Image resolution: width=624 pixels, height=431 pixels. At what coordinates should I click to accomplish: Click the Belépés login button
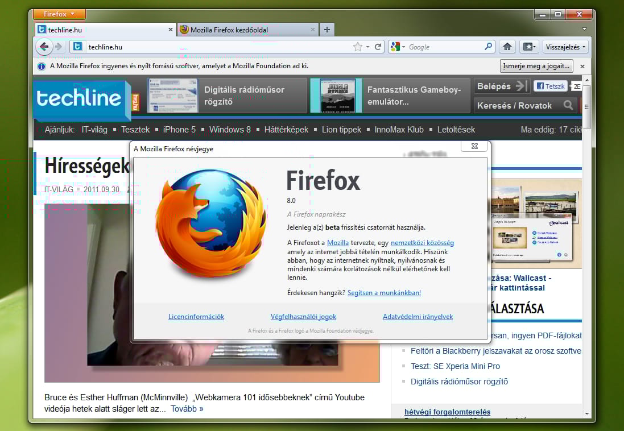[502, 86]
